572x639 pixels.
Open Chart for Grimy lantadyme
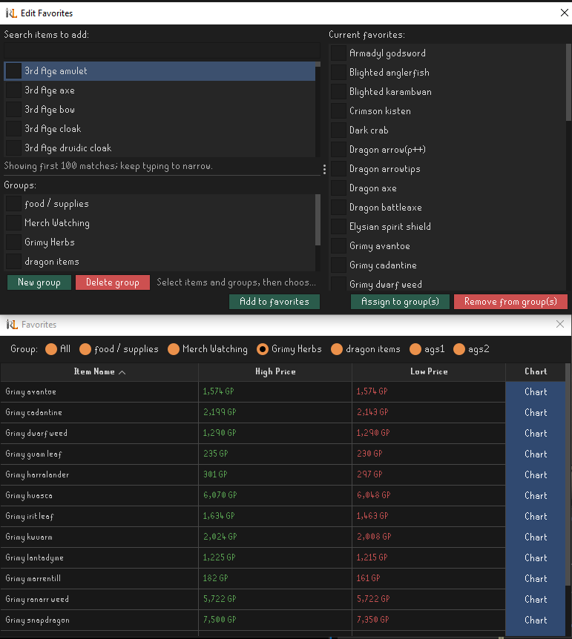[536, 558]
